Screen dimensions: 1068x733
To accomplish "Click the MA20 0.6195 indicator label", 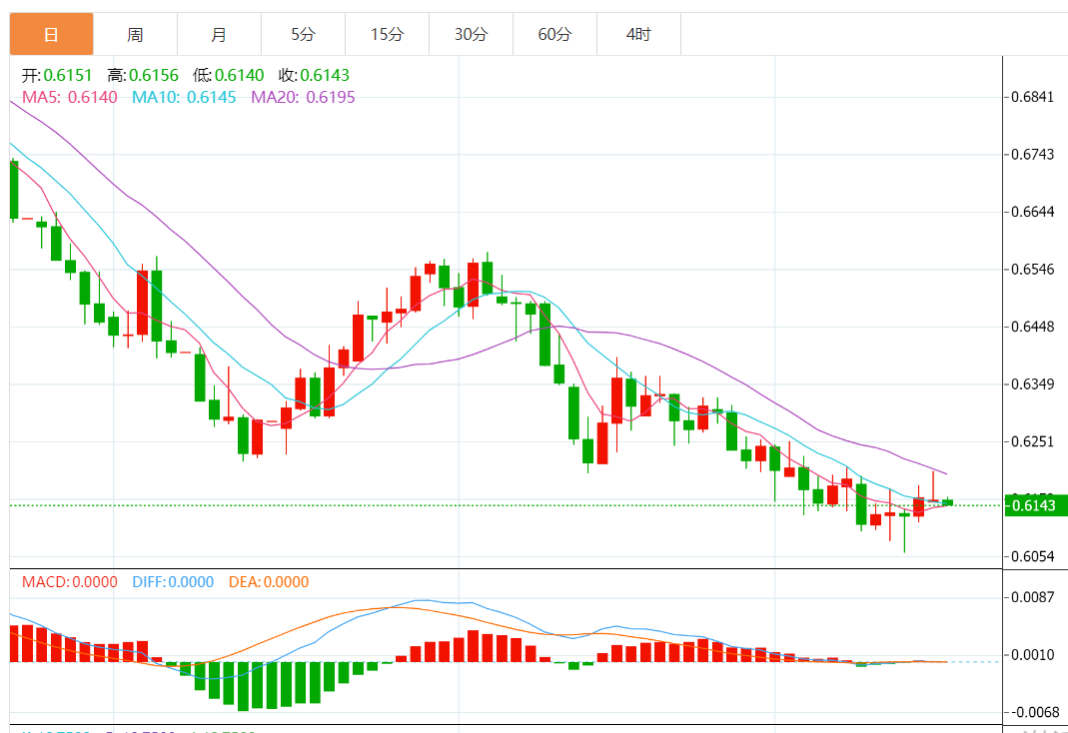I will pos(303,97).
